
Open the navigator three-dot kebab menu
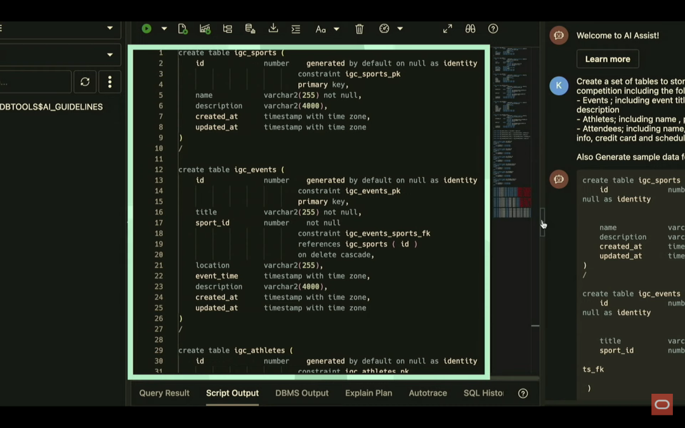110,82
